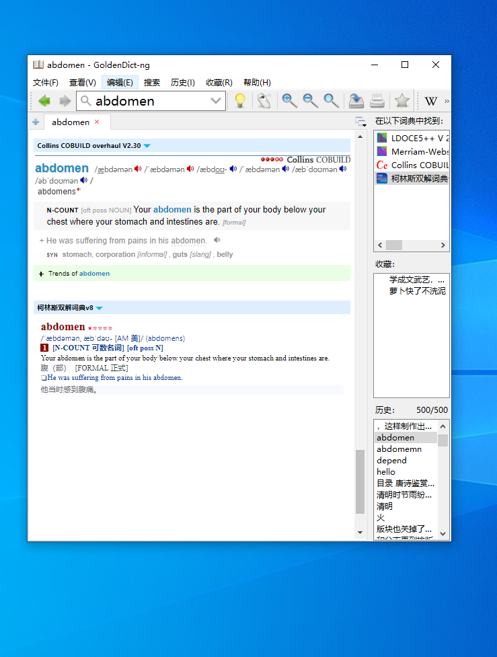Click the belly synonym word
Viewport: 497px width, 657px height.
coord(225,254)
